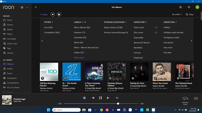Click the Compositions sidebar icon
The width and height of the screenshot is (202, 113).
pyautogui.click(x=4, y=83)
